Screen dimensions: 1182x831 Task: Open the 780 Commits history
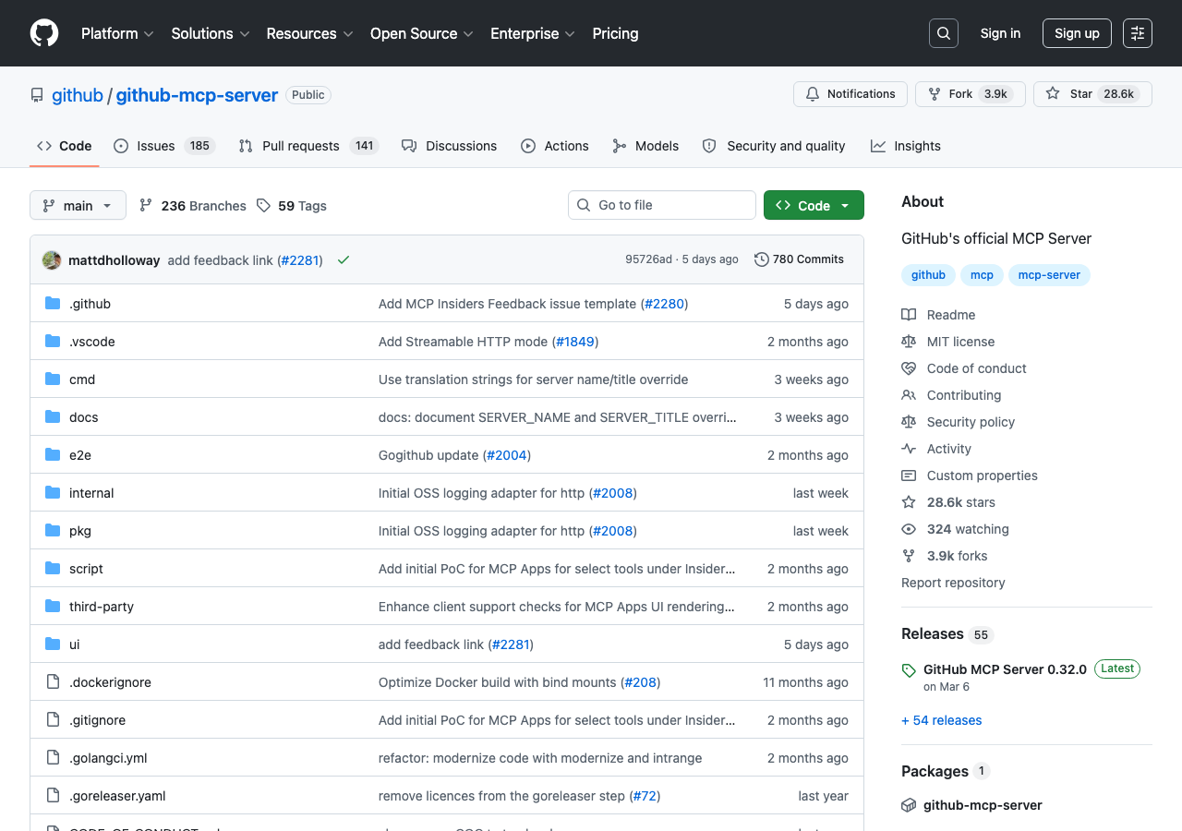pos(799,259)
